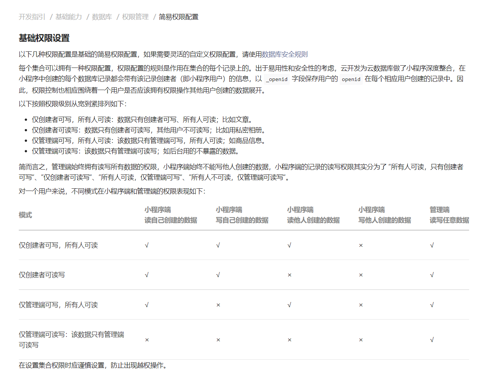Screen dimensions: 489x386
Task: Select 简易权限配置 breadcrumb item
Action: (179, 17)
